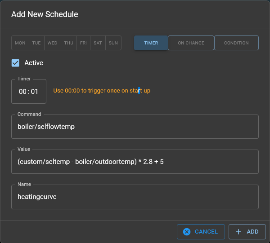This screenshot has height=243, width=270.
Task: Click the X icon on Cancel button
Action: pyautogui.click(x=187, y=232)
